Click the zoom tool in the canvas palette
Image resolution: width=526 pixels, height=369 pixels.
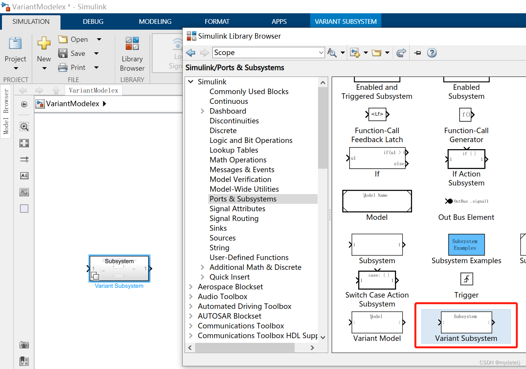[24, 127]
